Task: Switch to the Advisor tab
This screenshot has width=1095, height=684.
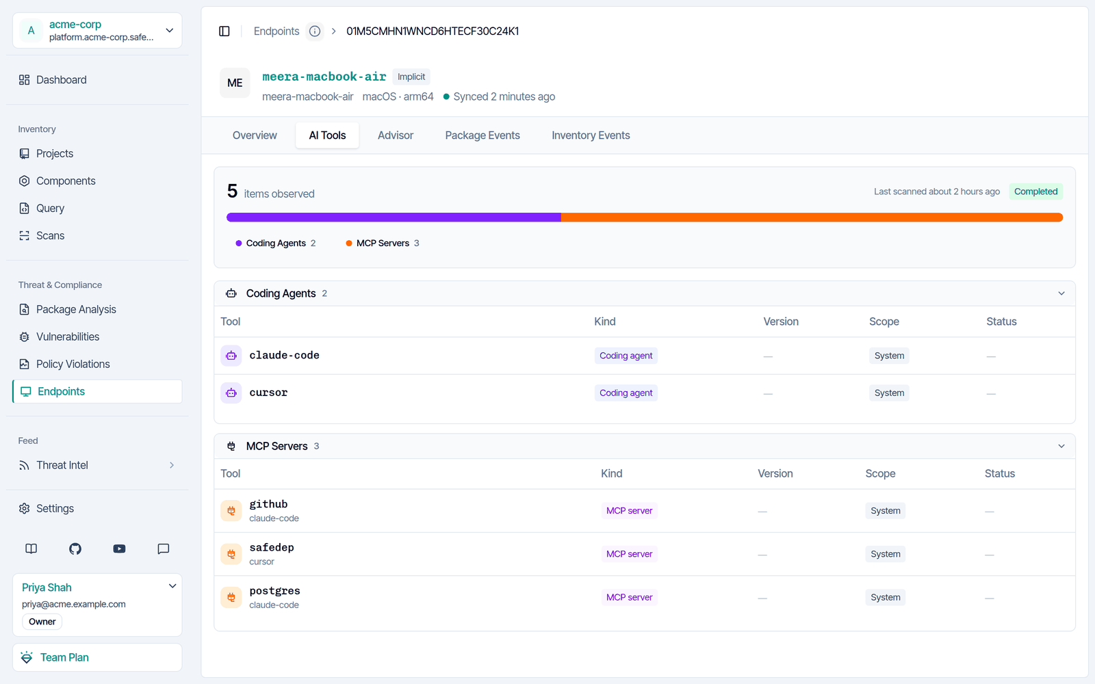Action: click(x=396, y=135)
